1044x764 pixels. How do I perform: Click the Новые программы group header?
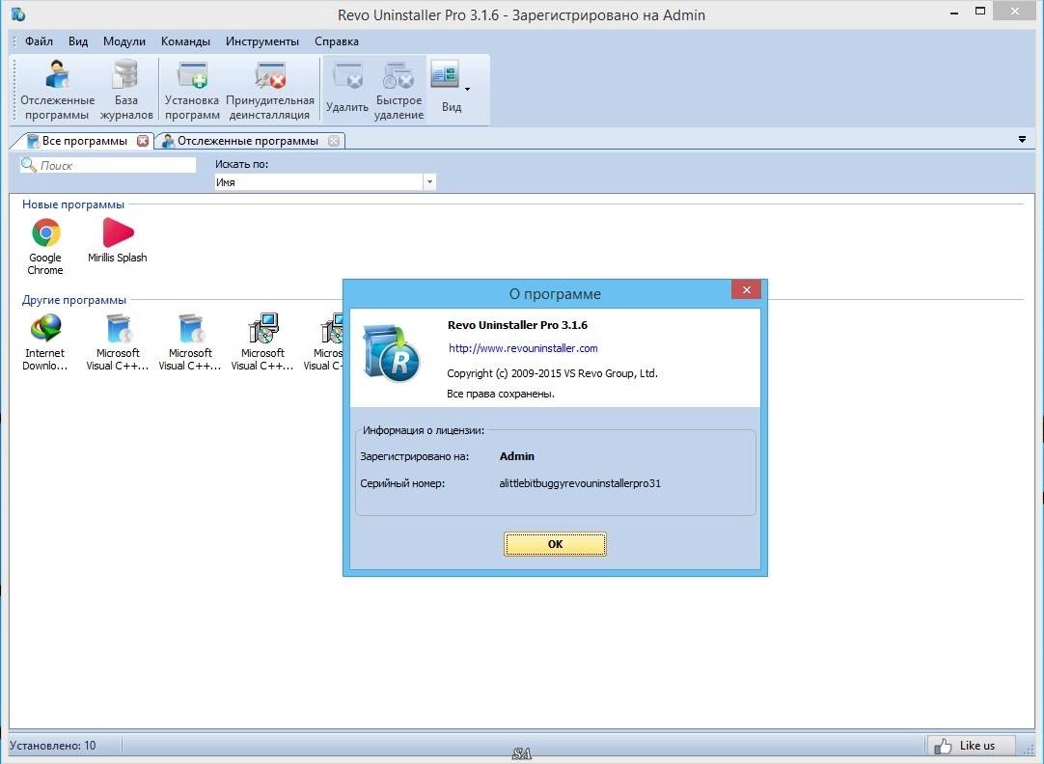pyautogui.click(x=73, y=205)
